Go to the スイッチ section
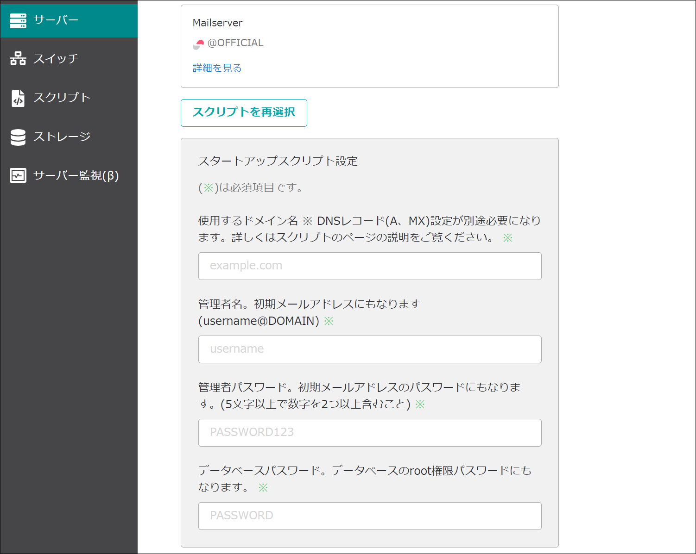Screen dimensions: 696x554 56,59
